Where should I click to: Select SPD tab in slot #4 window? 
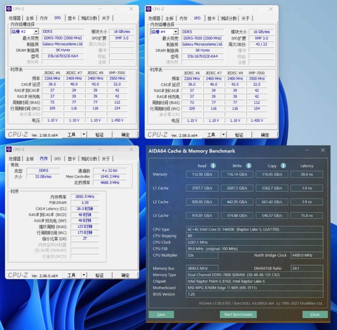coord(197,18)
